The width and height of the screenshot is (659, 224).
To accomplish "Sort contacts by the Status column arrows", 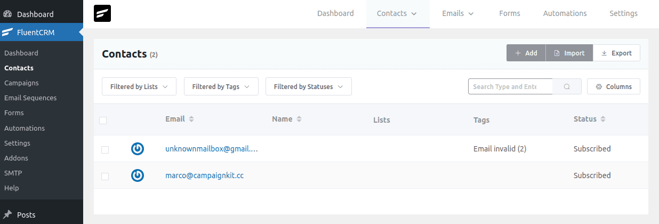I will 602,119.
